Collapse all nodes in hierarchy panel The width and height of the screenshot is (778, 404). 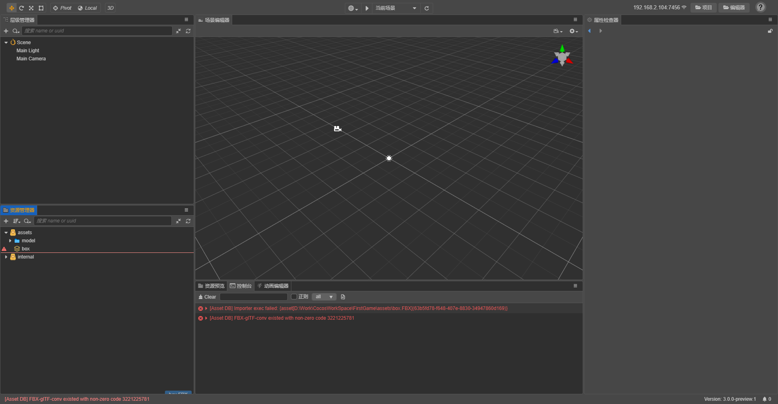178,31
